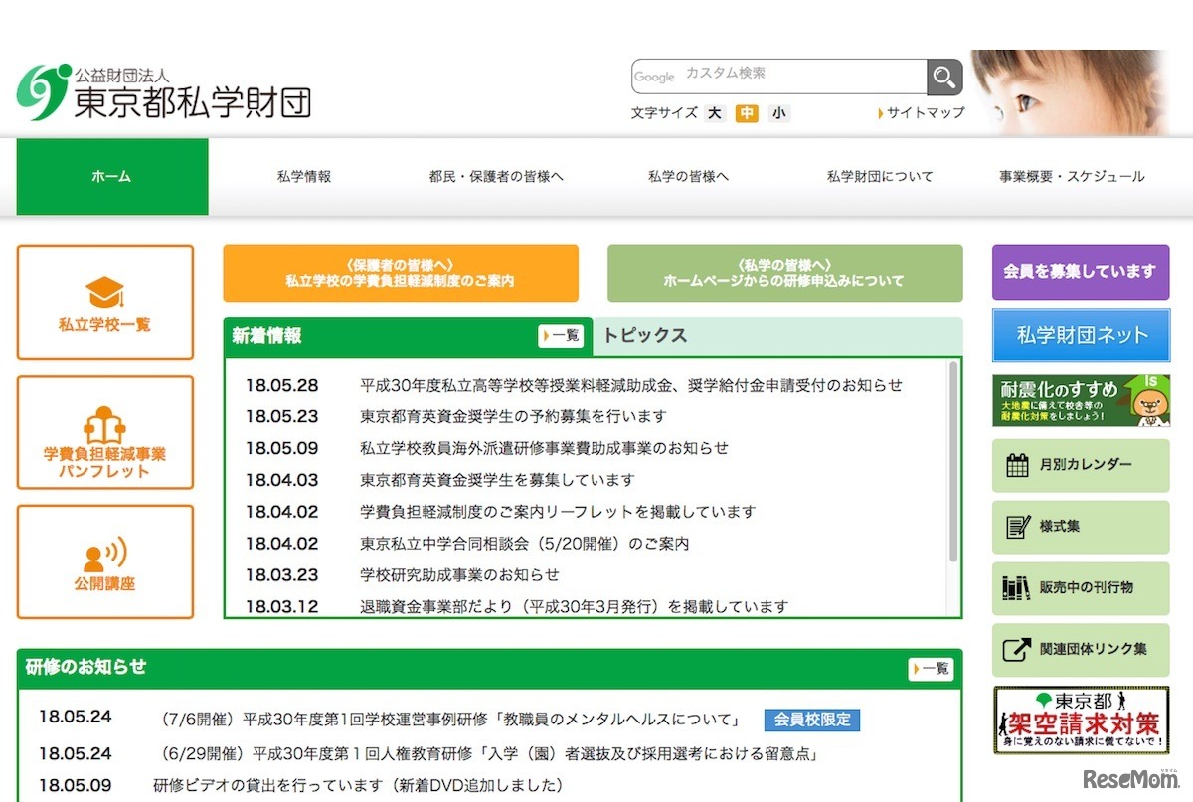This screenshot has height=802, width=1193.
Task: Open 私立学校一覧 graduation cap tile
Action: 104,303
